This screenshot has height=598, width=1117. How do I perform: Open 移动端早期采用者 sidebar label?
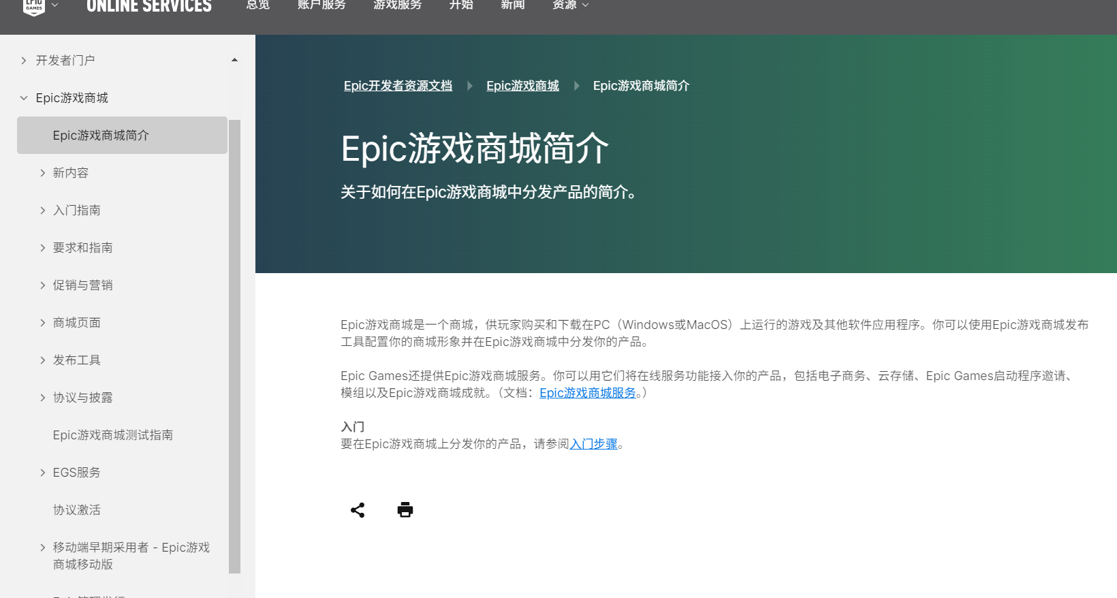point(131,556)
